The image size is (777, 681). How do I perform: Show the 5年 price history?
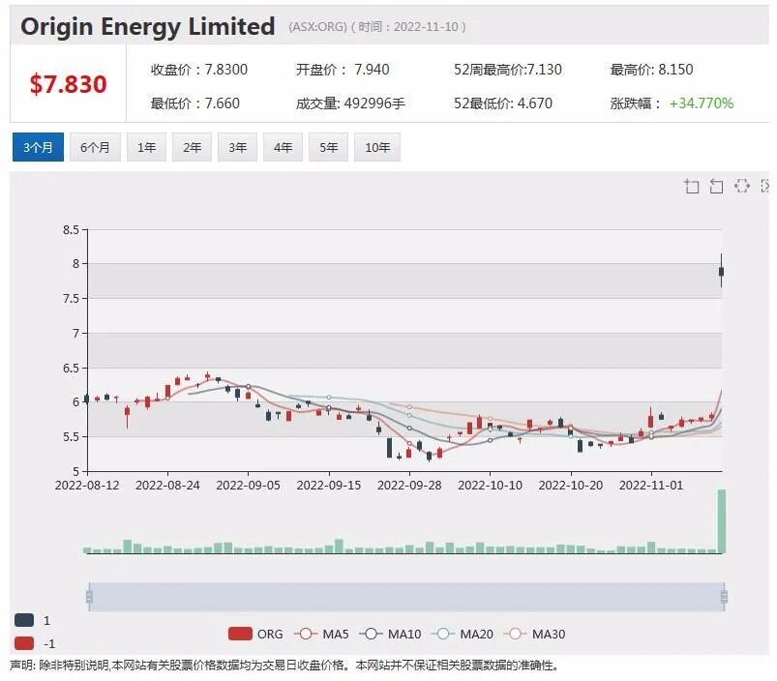(329, 147)
